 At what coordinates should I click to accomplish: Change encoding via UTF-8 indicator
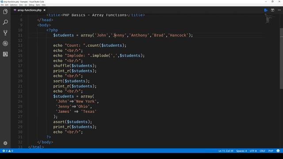[253, 151]
